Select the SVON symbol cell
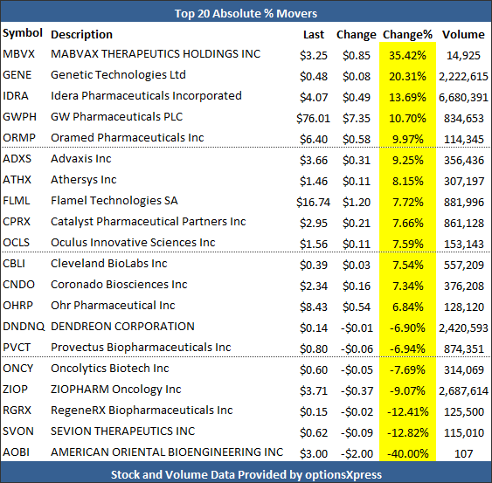 [x=18, y=431]
